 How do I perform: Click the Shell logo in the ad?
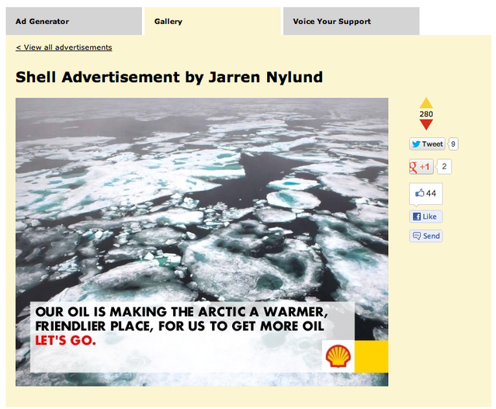338,356
